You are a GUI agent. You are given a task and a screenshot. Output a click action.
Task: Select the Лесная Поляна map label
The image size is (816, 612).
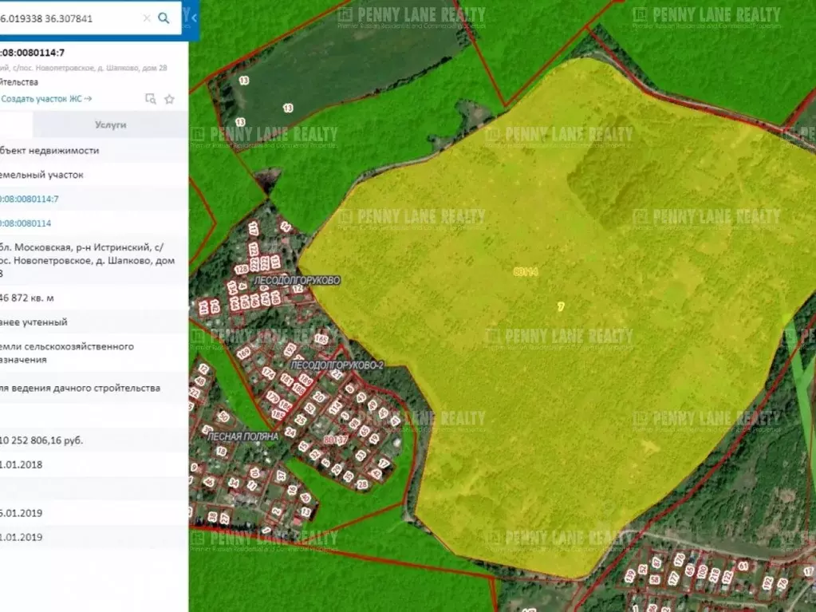click(242, 436)
